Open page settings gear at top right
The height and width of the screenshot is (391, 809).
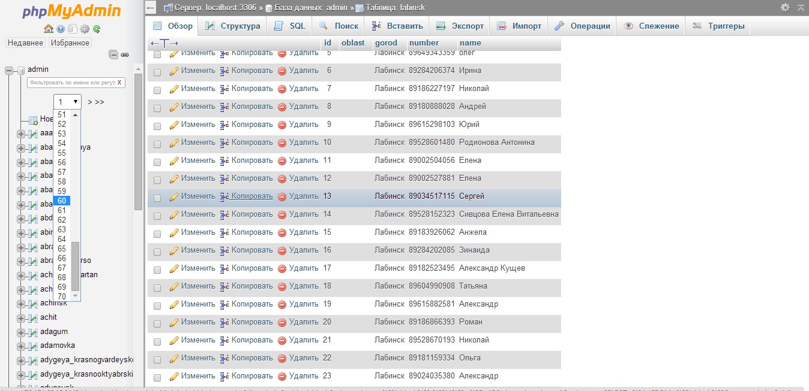(785, 8)
